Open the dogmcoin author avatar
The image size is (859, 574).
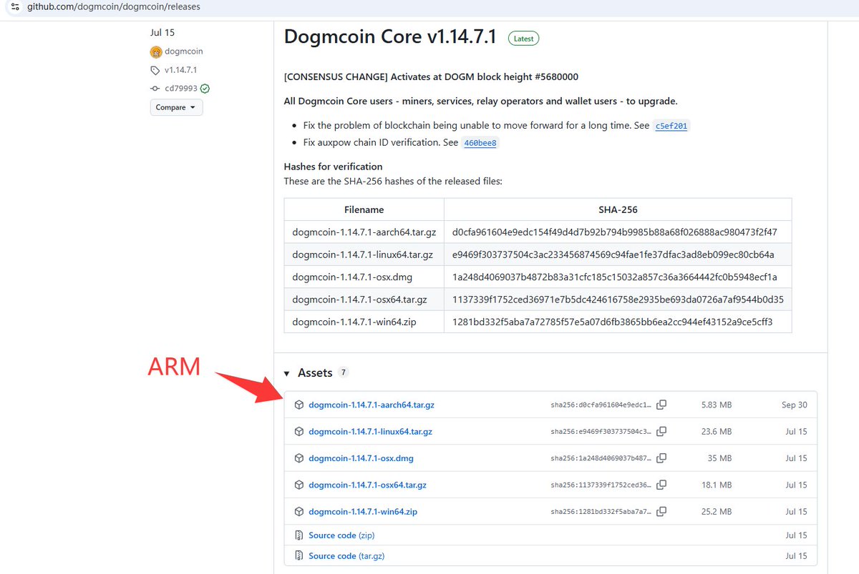[156, 51]
